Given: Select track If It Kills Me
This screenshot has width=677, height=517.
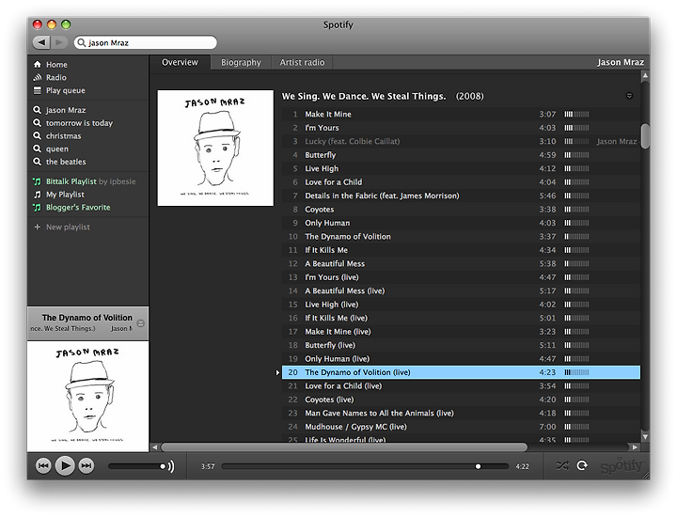Looking at the screenshot, I should coord(461,250).
